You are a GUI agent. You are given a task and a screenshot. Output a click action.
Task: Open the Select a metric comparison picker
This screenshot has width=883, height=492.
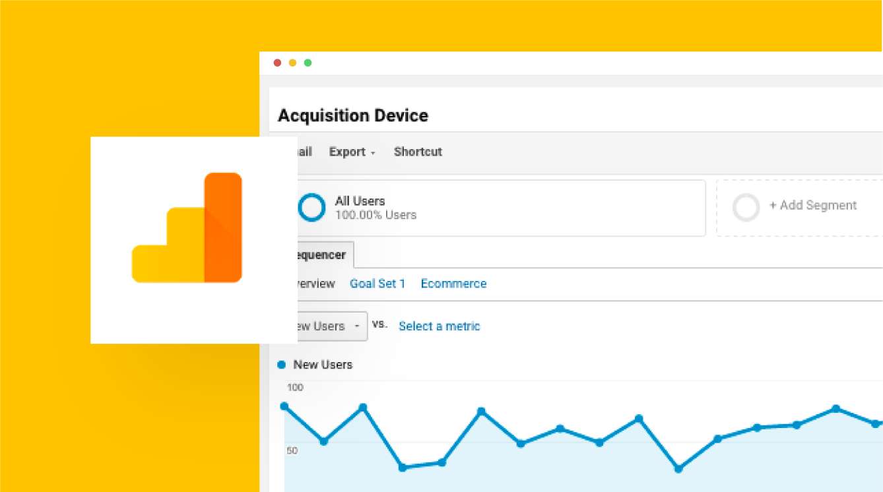pos(439,326)
